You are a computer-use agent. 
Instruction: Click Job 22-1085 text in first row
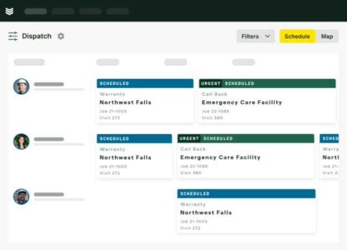point(215,111)
